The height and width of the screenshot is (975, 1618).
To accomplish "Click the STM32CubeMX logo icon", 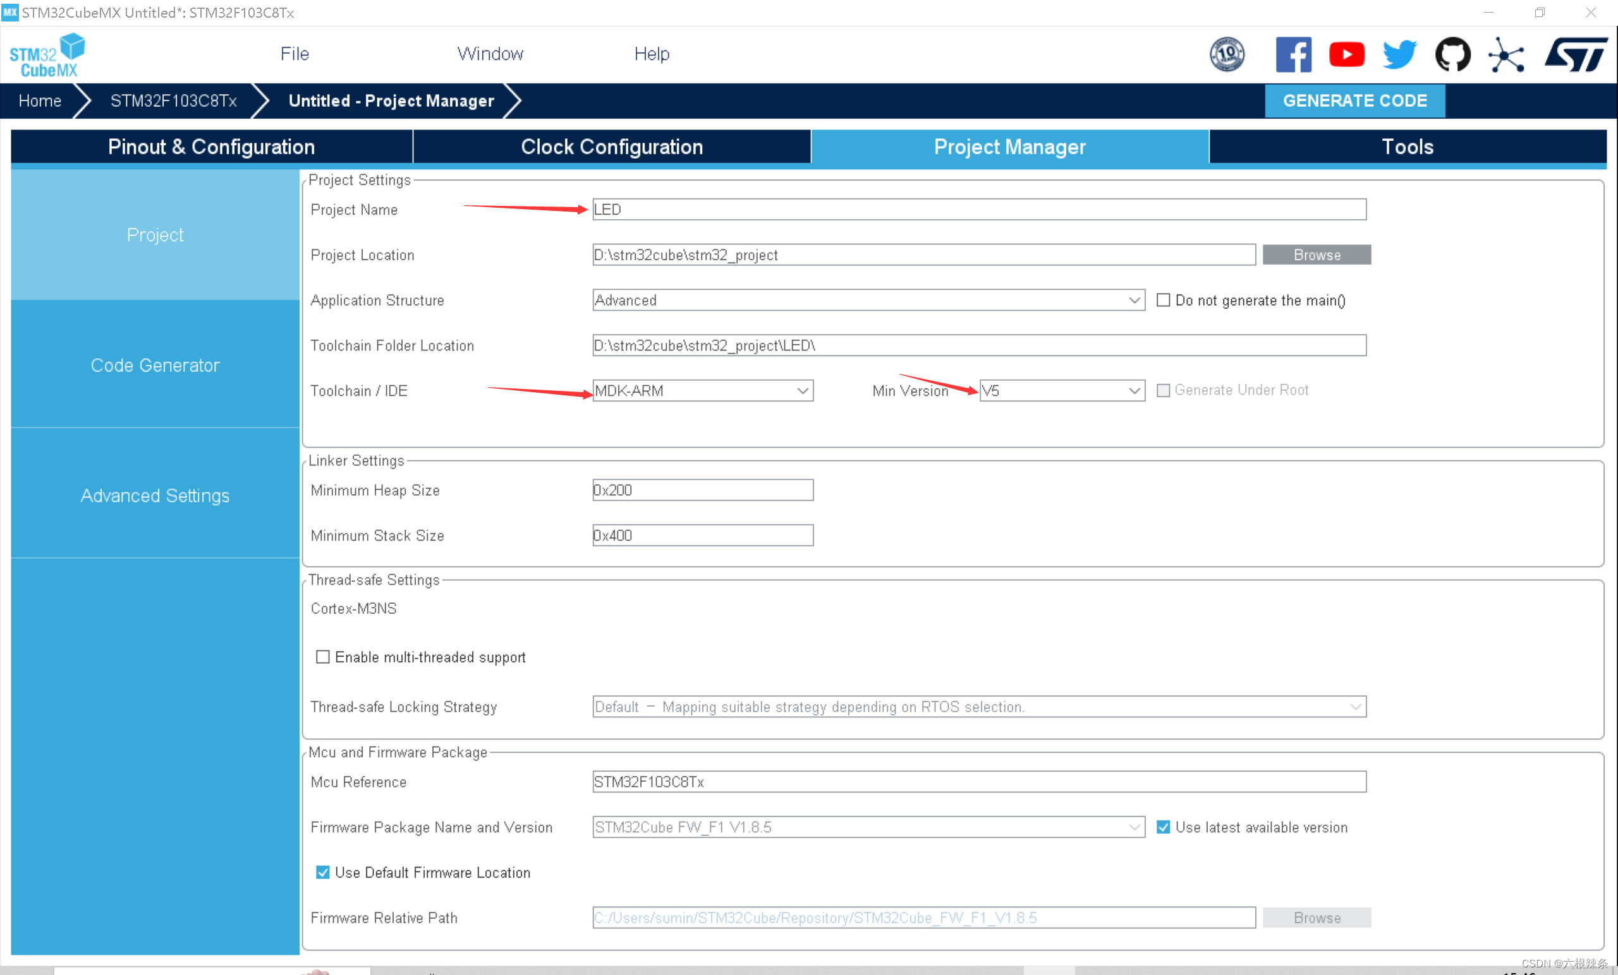I will tap(47, 55).
